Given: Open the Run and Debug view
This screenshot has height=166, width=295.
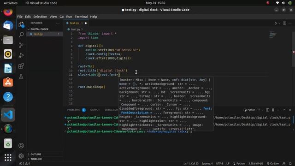Looking at the screenshot, I should pos(21,55).
